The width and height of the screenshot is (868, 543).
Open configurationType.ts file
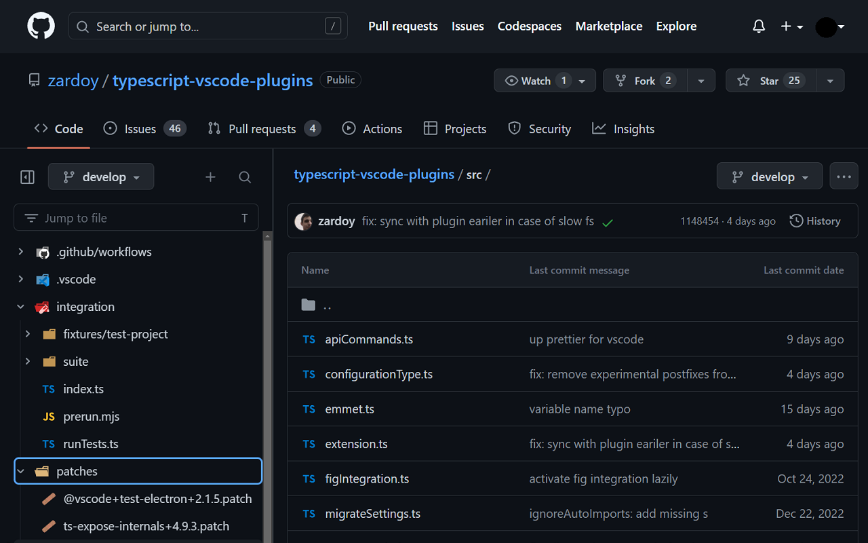379,375
